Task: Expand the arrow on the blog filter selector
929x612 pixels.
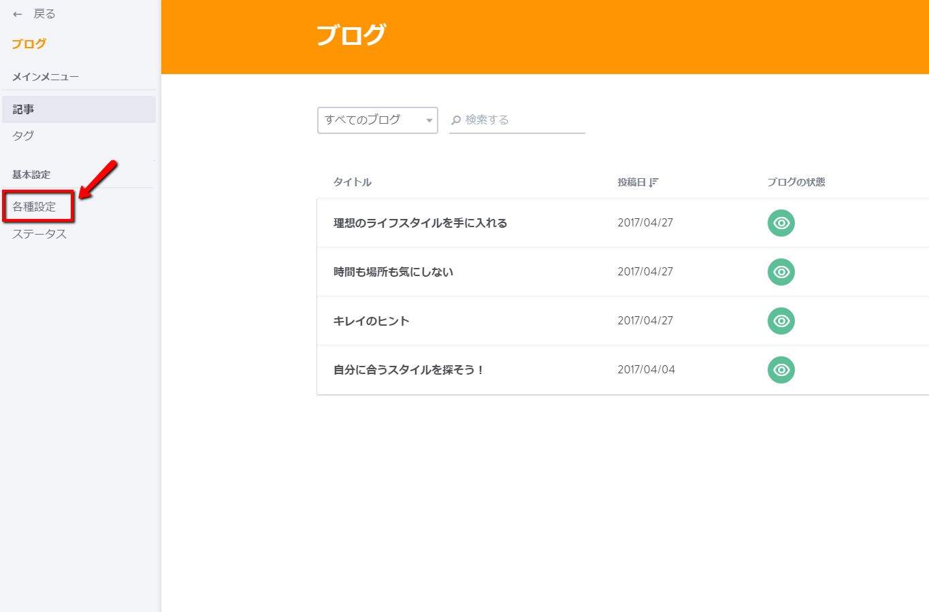Action: click(x=429, y=120)
